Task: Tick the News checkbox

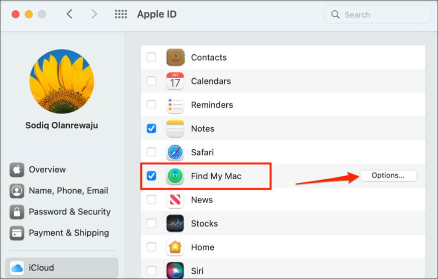Action: (x=151, y=199)
